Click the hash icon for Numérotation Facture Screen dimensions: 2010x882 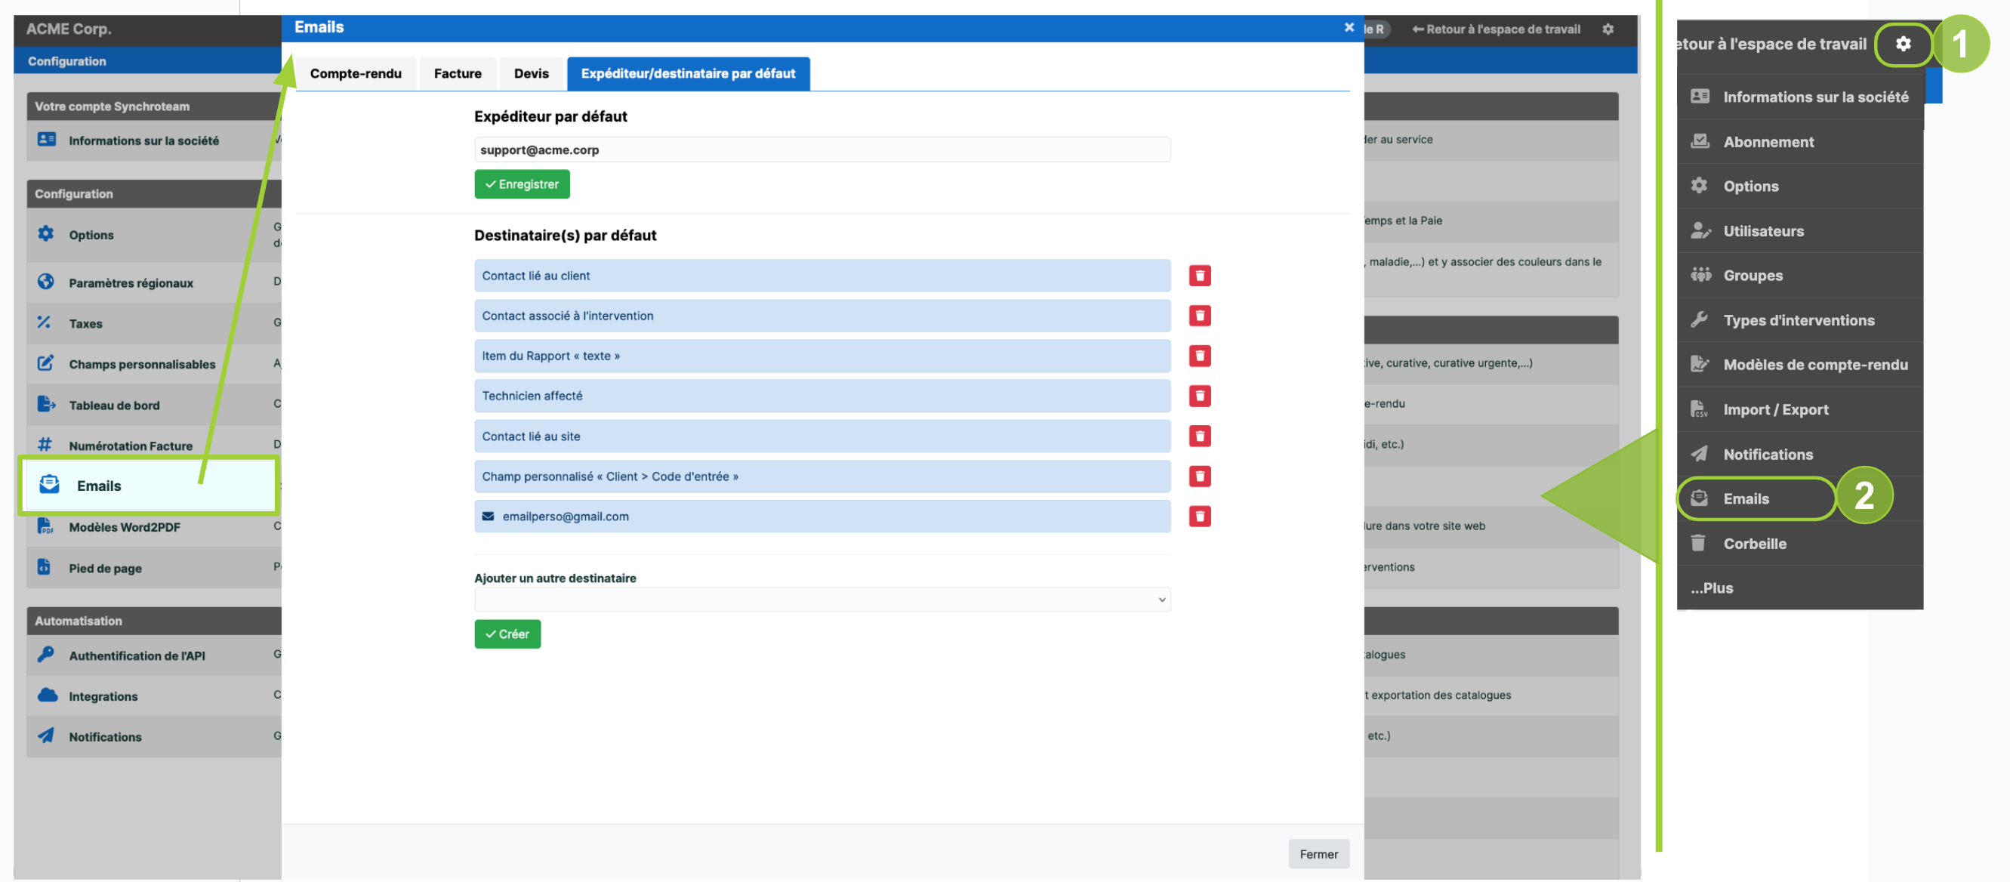click(x=45, y=445)
